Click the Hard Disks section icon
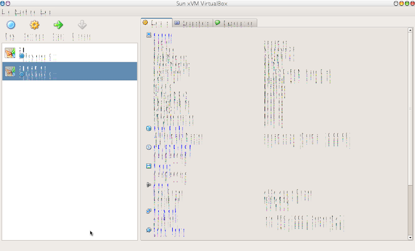Viewport: 415px width, 251px height. (x=149, y=128)
